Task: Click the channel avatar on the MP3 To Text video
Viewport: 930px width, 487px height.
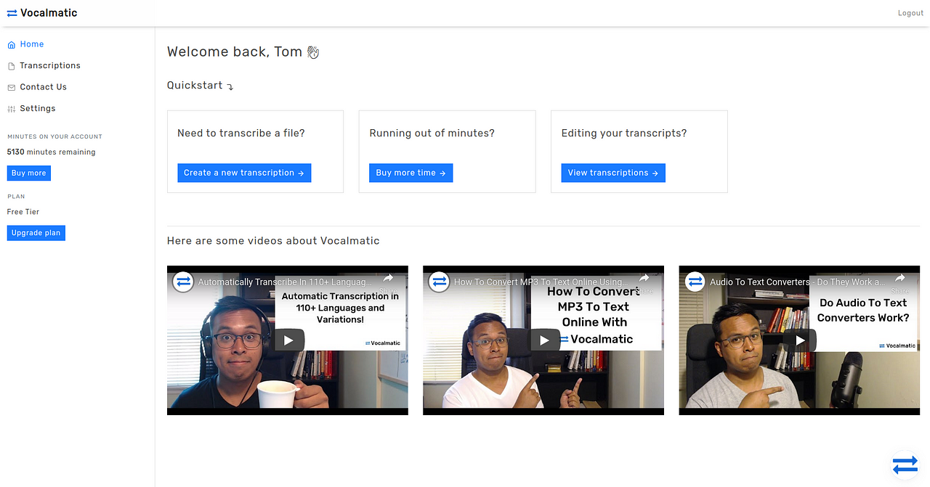Action: pos(439,282)
